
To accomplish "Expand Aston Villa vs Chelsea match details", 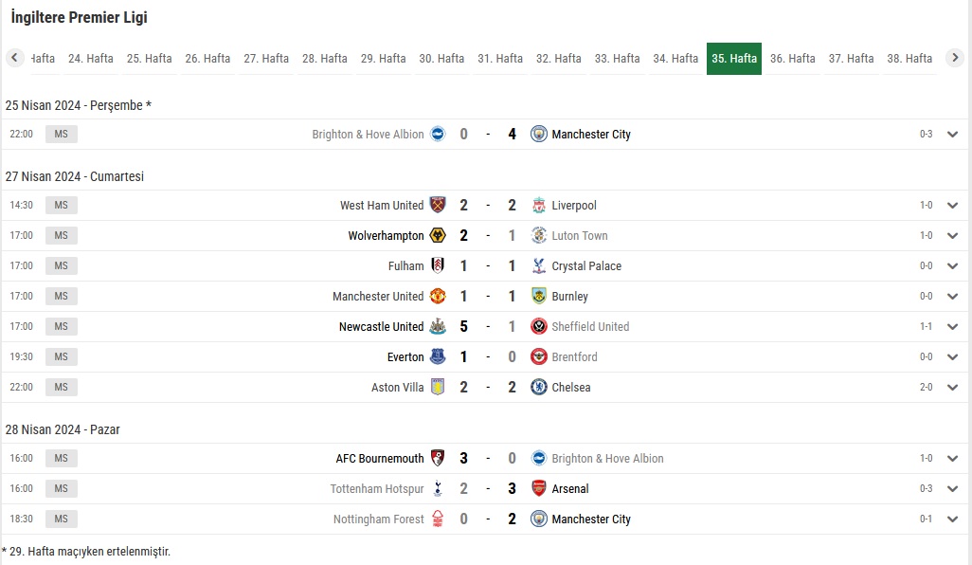I will (953, 387).
